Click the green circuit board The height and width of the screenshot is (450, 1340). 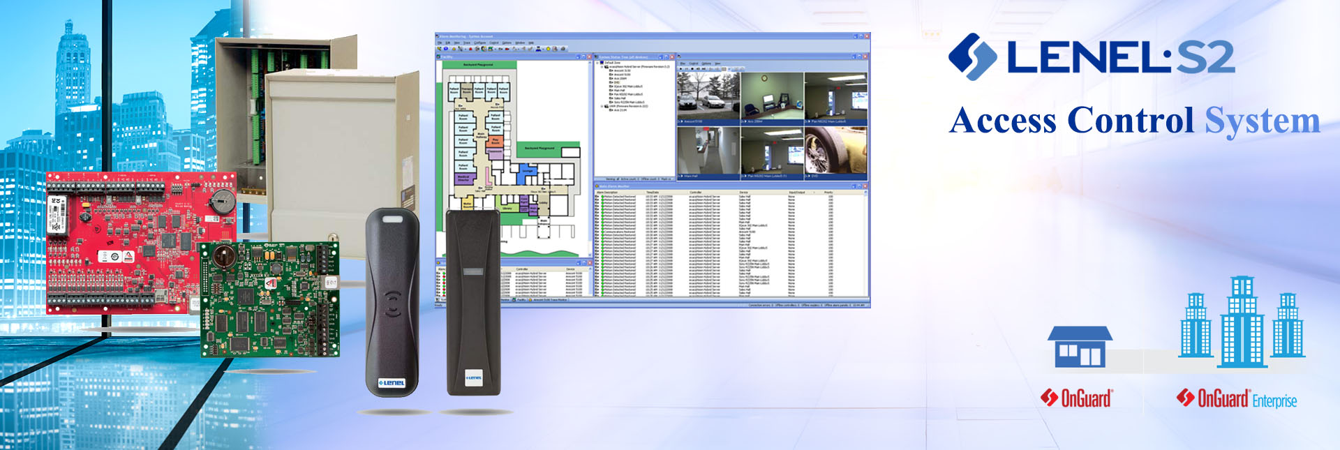[269, 300]
